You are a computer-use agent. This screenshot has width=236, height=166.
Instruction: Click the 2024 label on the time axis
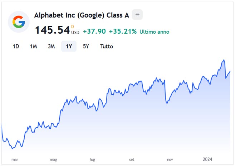point(208,159)
